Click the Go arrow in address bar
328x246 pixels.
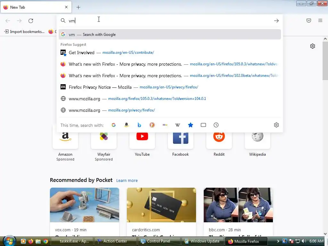(x=276, y=21)
